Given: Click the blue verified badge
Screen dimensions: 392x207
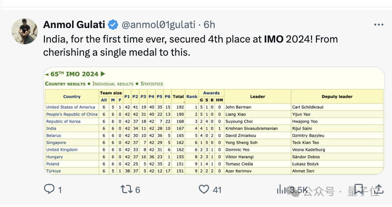Looking at the screenshot, I should pyautogui.click(x=113, y=25).
